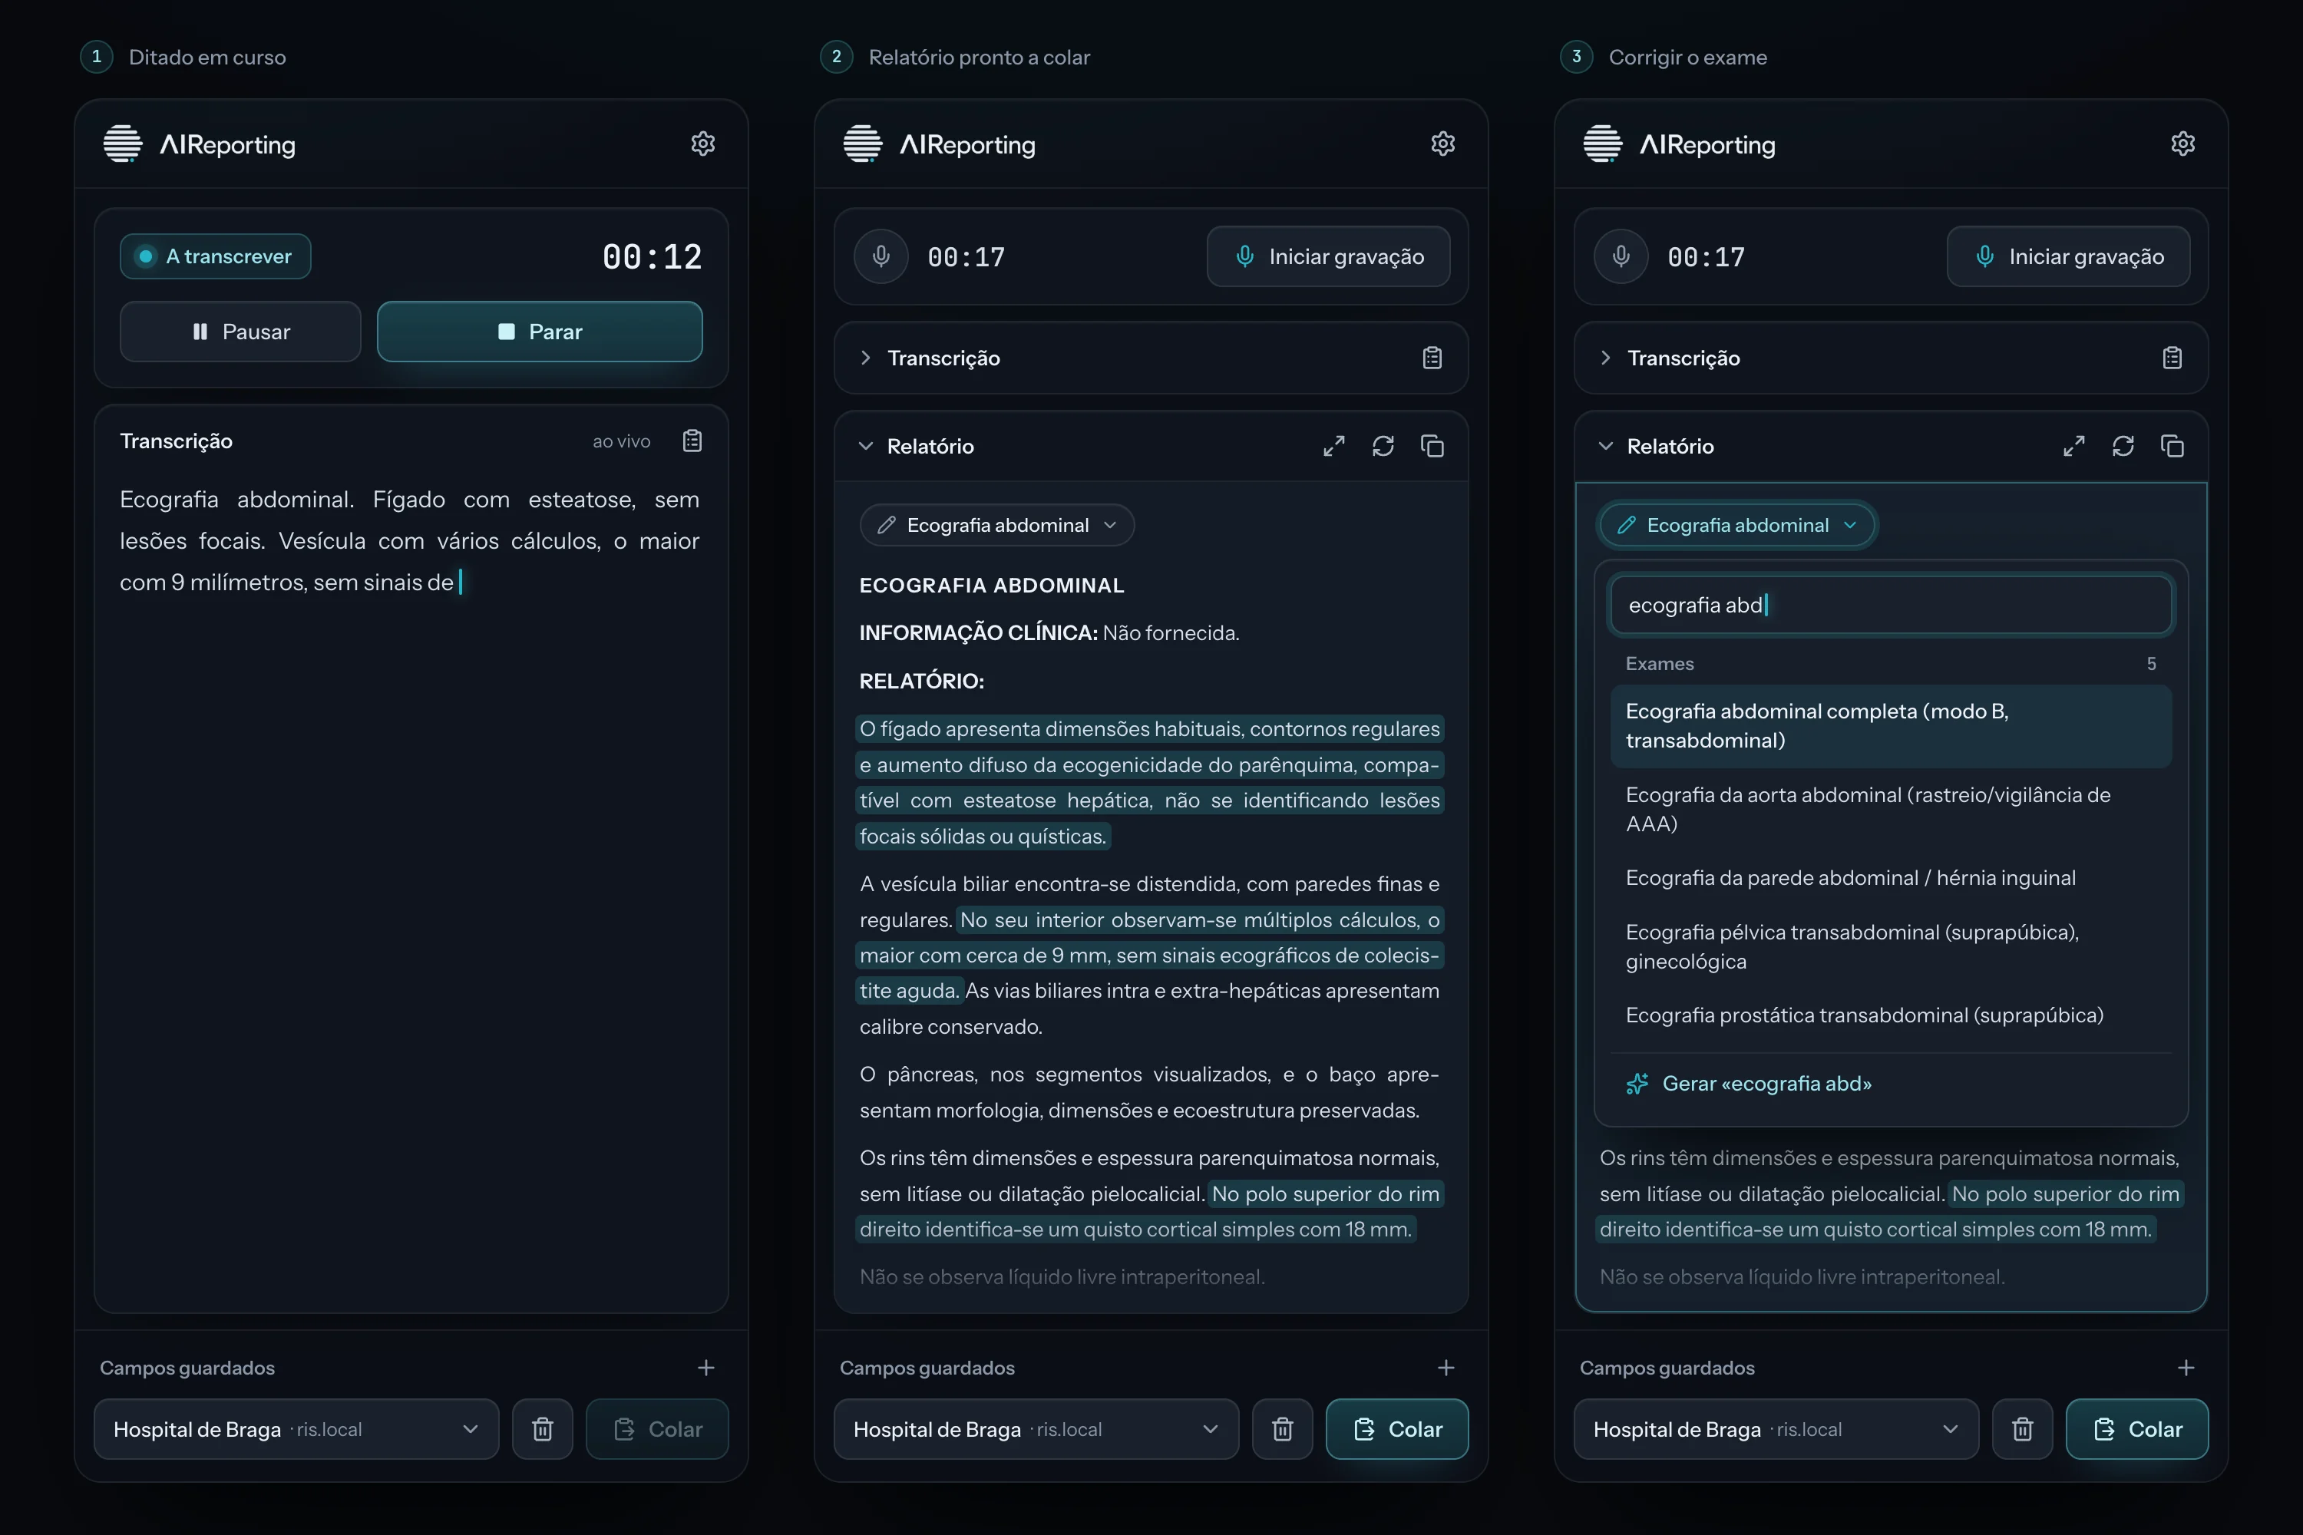2303x1535 pixels.
Task: Copy live transcription via clipboard icon beside ao vivo
Action: coord(692,441)
